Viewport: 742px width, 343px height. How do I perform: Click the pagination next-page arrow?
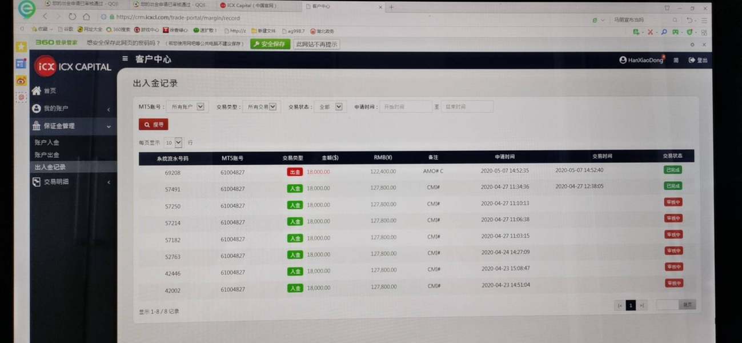642,306
